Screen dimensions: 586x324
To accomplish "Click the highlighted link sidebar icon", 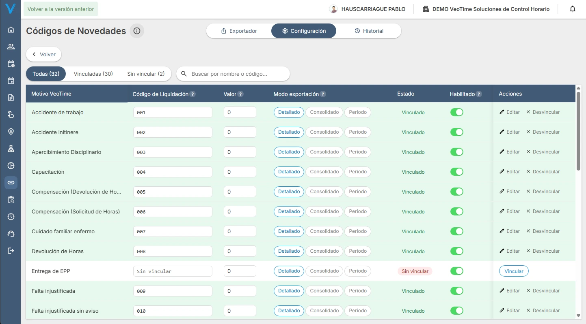I will tap(11, 183).
